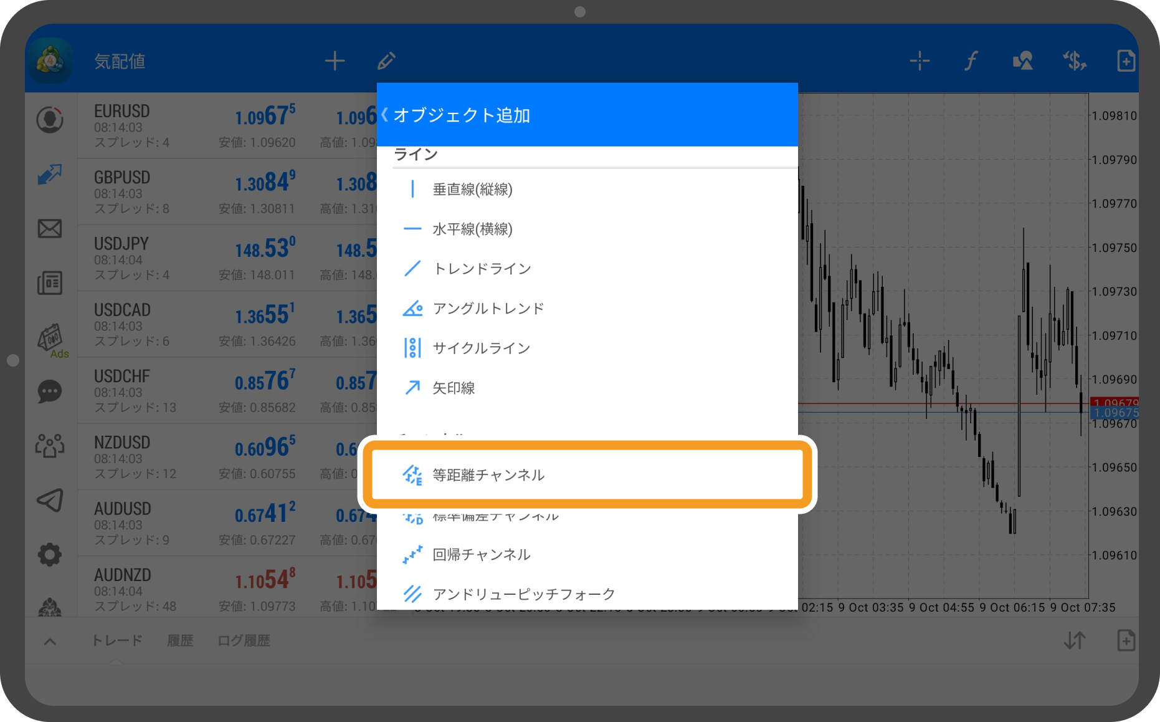
Task: Select 垂直線(縦線) object
Action: click(587, 190)
